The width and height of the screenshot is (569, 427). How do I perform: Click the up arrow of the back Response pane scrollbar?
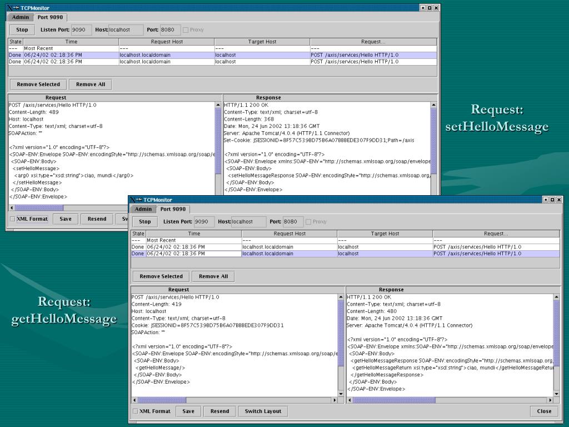click(433, 105)
